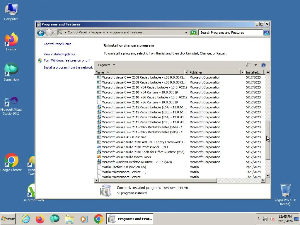Open recent pages dropdown next to Forward
This screenshot has width=300, height=225.
54,33
